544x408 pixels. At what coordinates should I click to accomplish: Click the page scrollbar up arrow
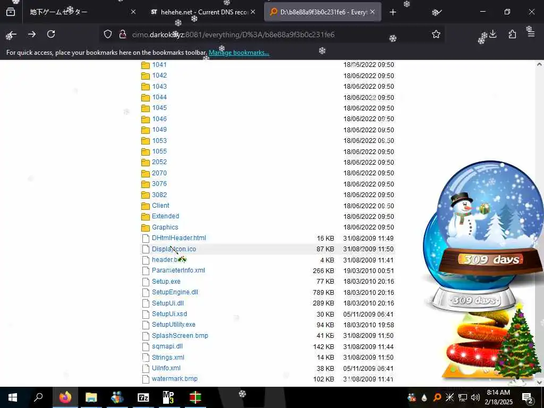tap(539, 64)
